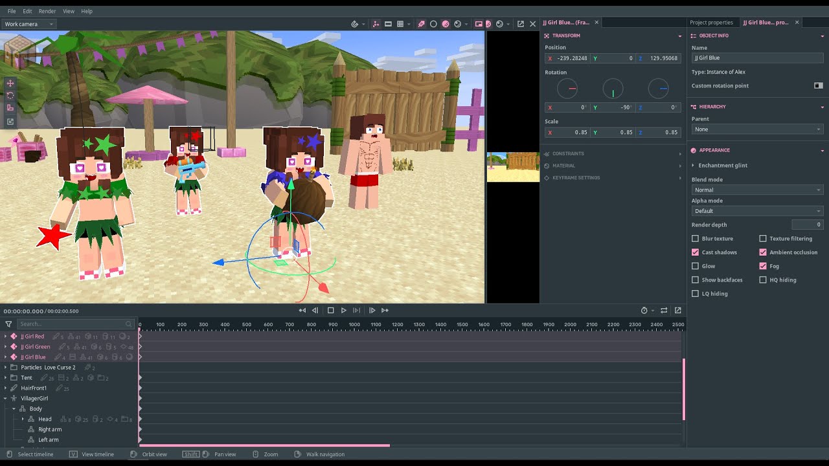The height and width of the screenshot is (466, 829).
Task: Click the search magnifier in timeline search
Action: [x=129, y=324]
